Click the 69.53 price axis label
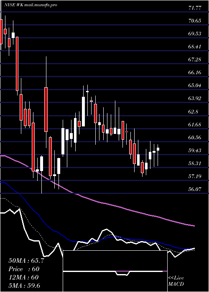This screenshot has height=292, width=209. tap(195, 34)
